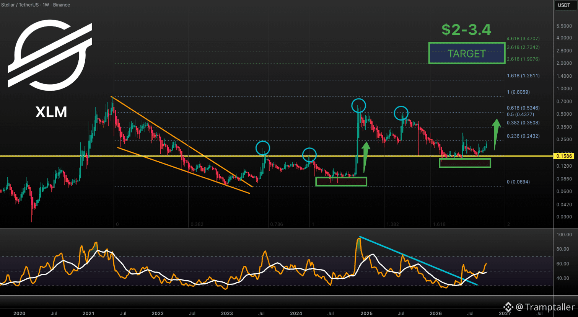Click the @Tramptaller watermark text

point(545,307)
